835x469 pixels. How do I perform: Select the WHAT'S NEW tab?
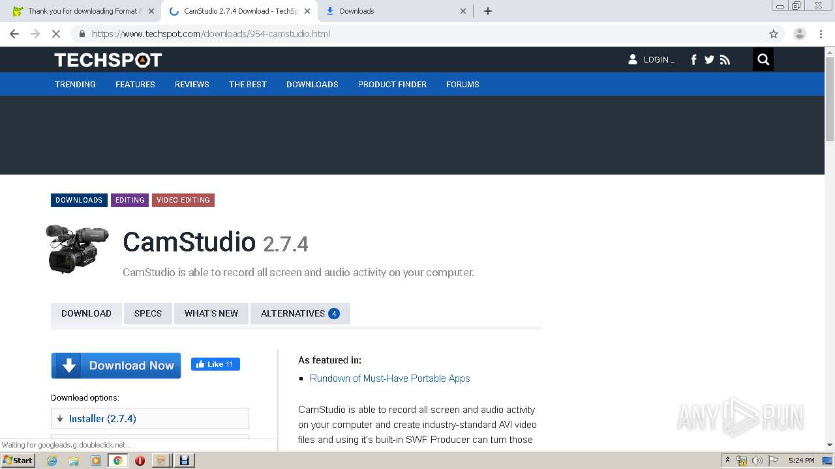211,313
